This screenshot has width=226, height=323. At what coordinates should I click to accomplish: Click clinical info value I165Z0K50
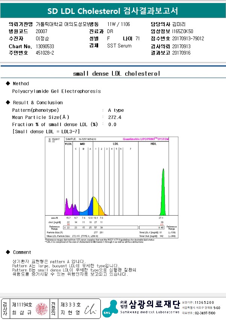(183, 31)
